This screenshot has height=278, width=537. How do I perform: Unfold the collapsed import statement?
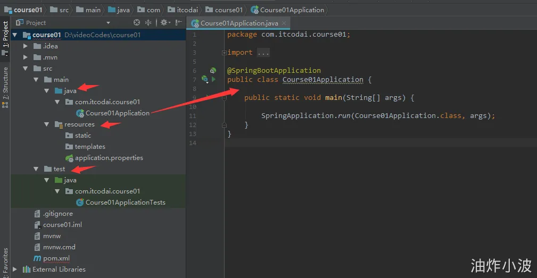click(224, 53)
